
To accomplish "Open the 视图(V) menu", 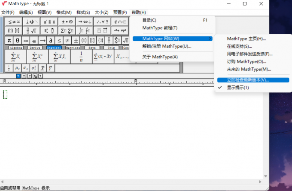I will [45, 12].
